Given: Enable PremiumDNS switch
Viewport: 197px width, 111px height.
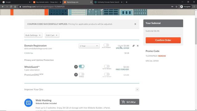Looking at the screenshot, I should 81,74.
